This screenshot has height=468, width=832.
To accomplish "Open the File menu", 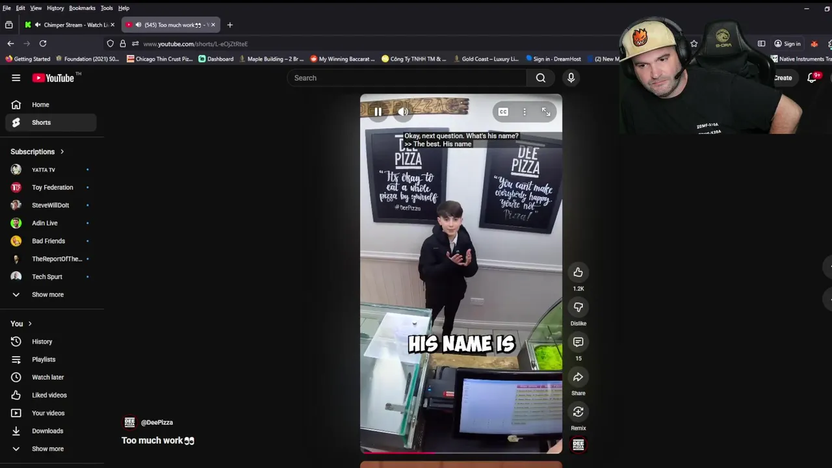I will 6,8.
